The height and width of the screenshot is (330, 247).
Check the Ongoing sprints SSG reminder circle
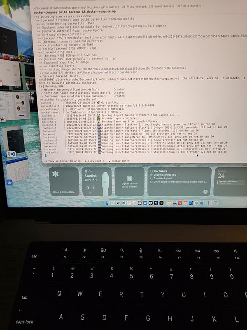click(x=151, y=174)
